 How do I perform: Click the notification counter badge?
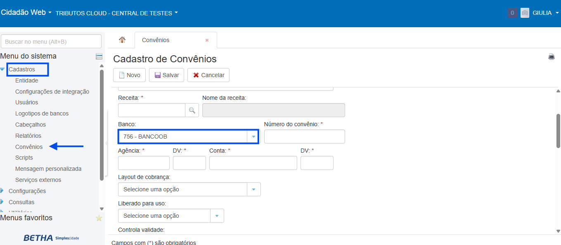tap(512, 13)
